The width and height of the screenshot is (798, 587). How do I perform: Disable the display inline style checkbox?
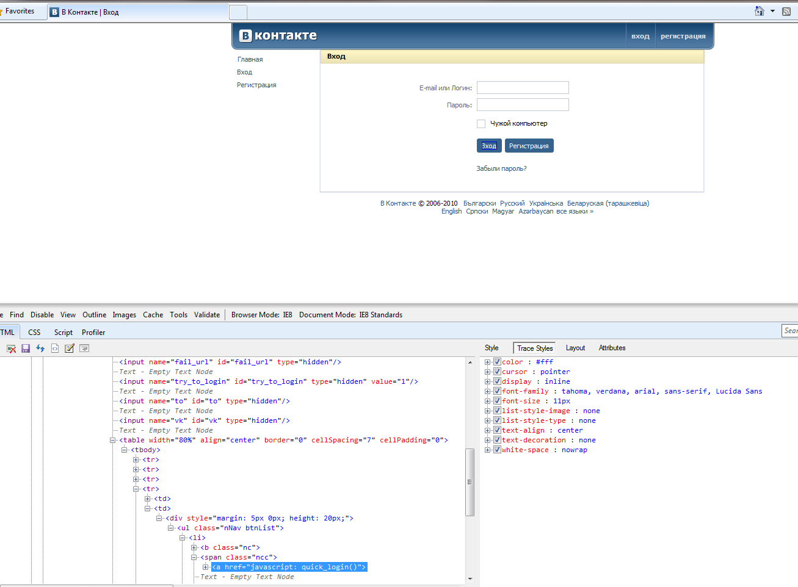(x=497, y=381)
